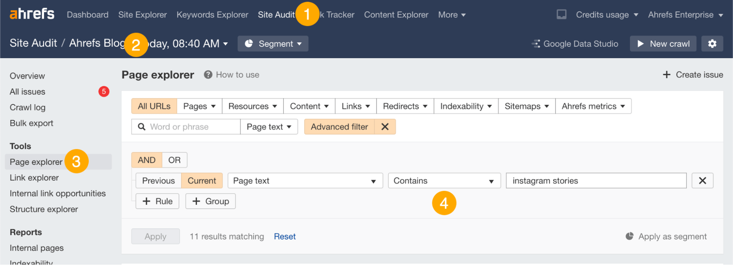Open Bulk export
The width and height of the screenshot is (733, 265).
coord(32,123)
